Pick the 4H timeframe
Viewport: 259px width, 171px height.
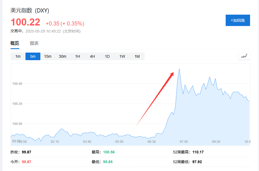pyautogui.click(x=92, y=56)
